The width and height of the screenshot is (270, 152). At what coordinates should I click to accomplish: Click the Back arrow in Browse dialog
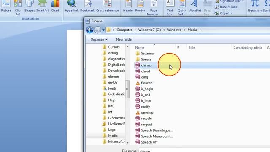click(90, 30)
